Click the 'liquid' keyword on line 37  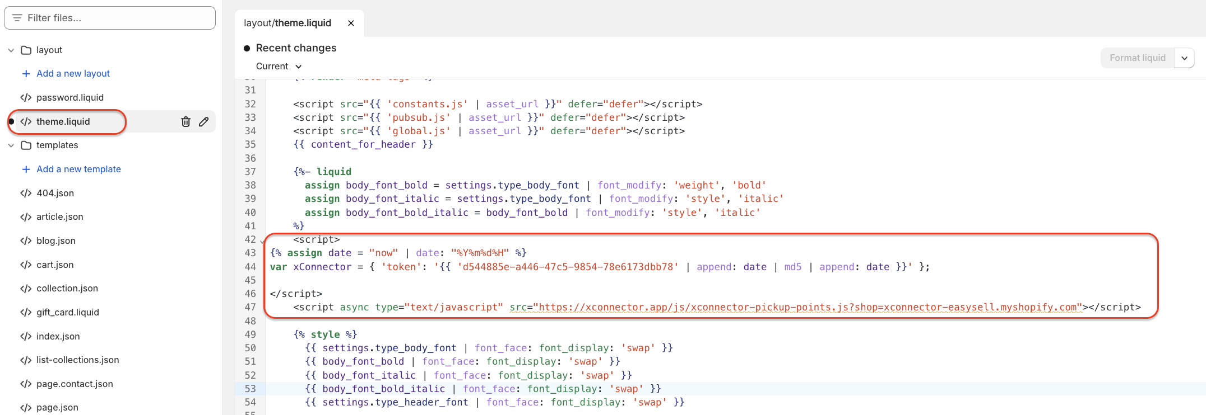334,172
